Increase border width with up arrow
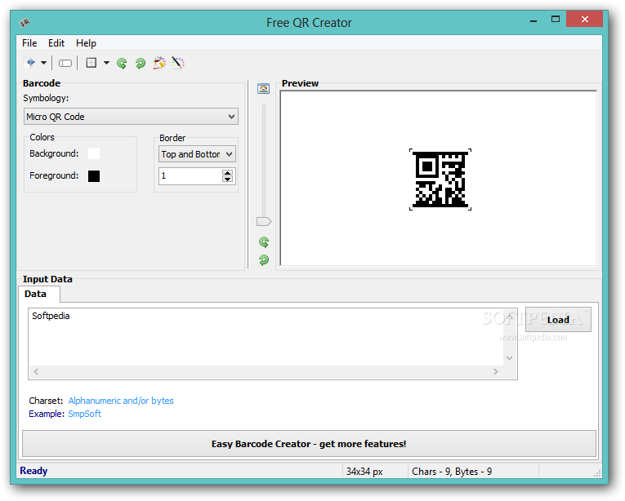This screenshot has height=501, width=625. pyautogui.click(x=228, y=173)
